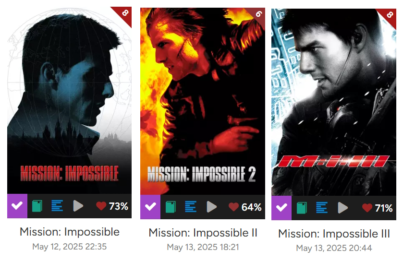Click the heart with 73% rating
Screen dimensions: 403x261
[x=101, y=206]
